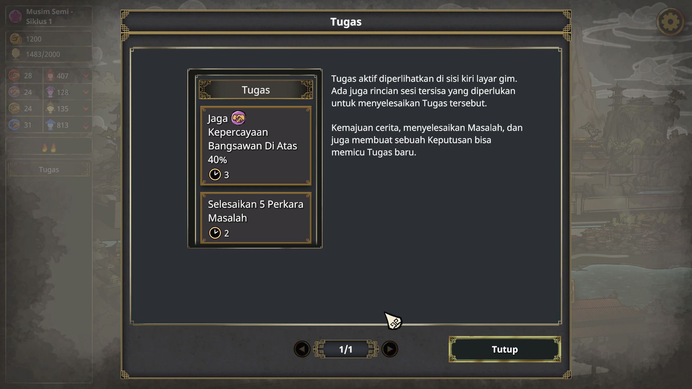Click the flame unrest indicator icons
692x389 pixels.
click(49, 148)
